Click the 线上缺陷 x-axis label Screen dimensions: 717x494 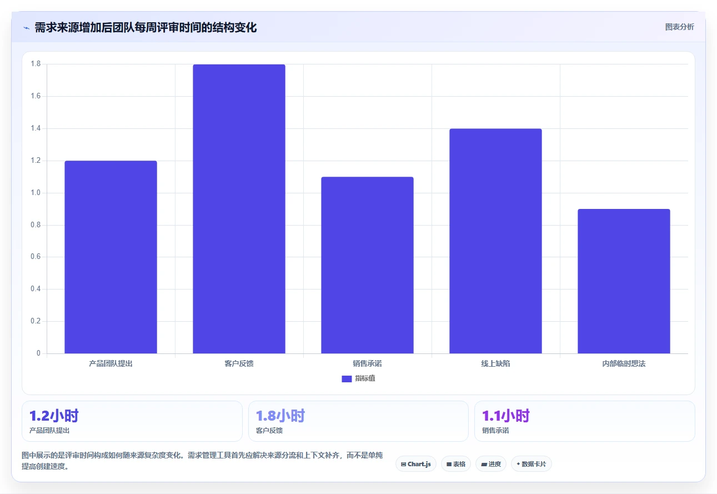(495, 364)
